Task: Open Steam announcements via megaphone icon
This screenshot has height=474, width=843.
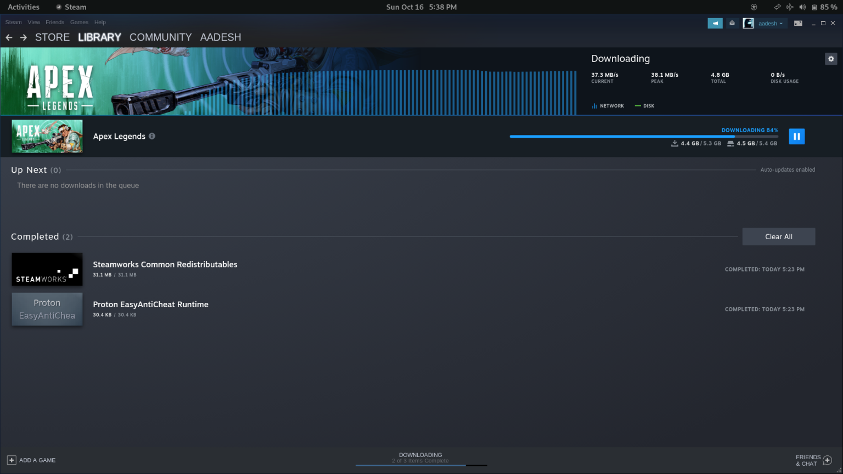Action: coord(715,23)
